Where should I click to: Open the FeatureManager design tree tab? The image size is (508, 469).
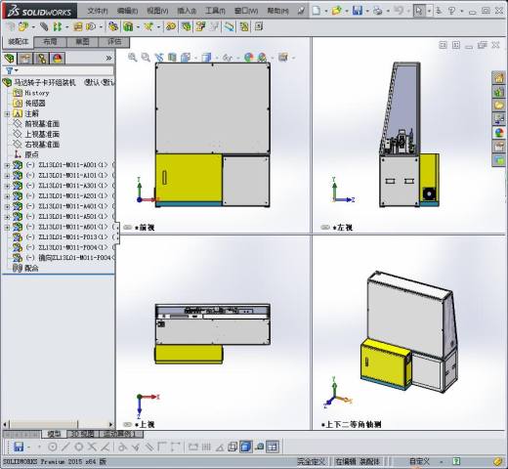pyautogui.click(x=10, y=59)
